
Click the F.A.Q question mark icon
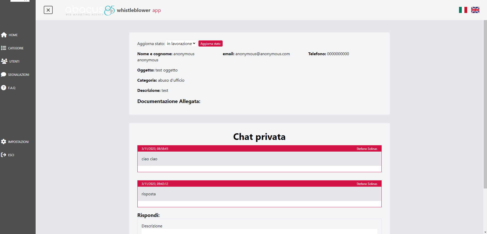(x=4, y=88)
